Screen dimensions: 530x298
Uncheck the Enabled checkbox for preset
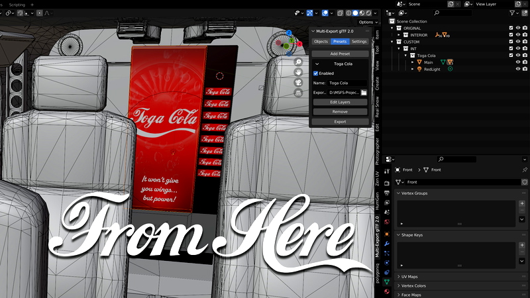click(316, 73)
